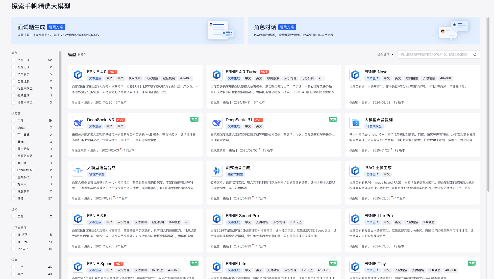Check the 百度 supplier filter
Screen dimensions: 494x279
point(13,121)
